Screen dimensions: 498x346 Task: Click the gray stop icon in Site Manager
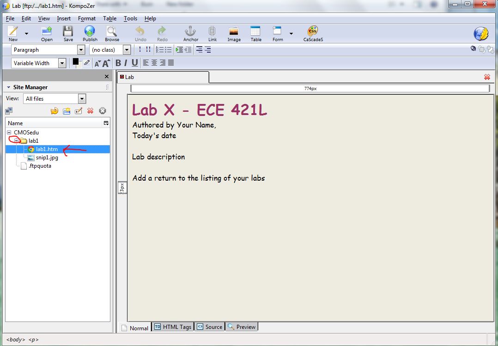102,111
